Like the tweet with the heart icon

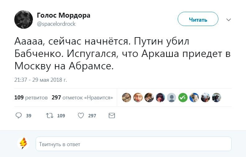pos(81,116)
